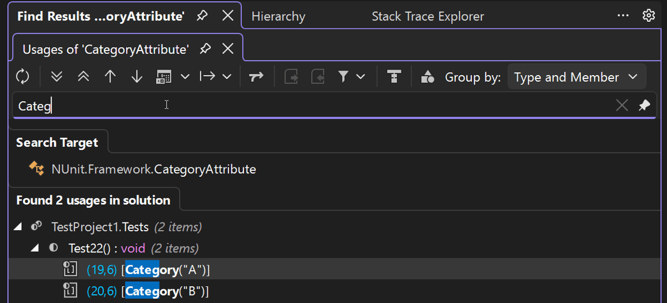Click the curved arrow icon in the toolbar
Viewport: 667px width, 303px height.
[x=256, y=77]
